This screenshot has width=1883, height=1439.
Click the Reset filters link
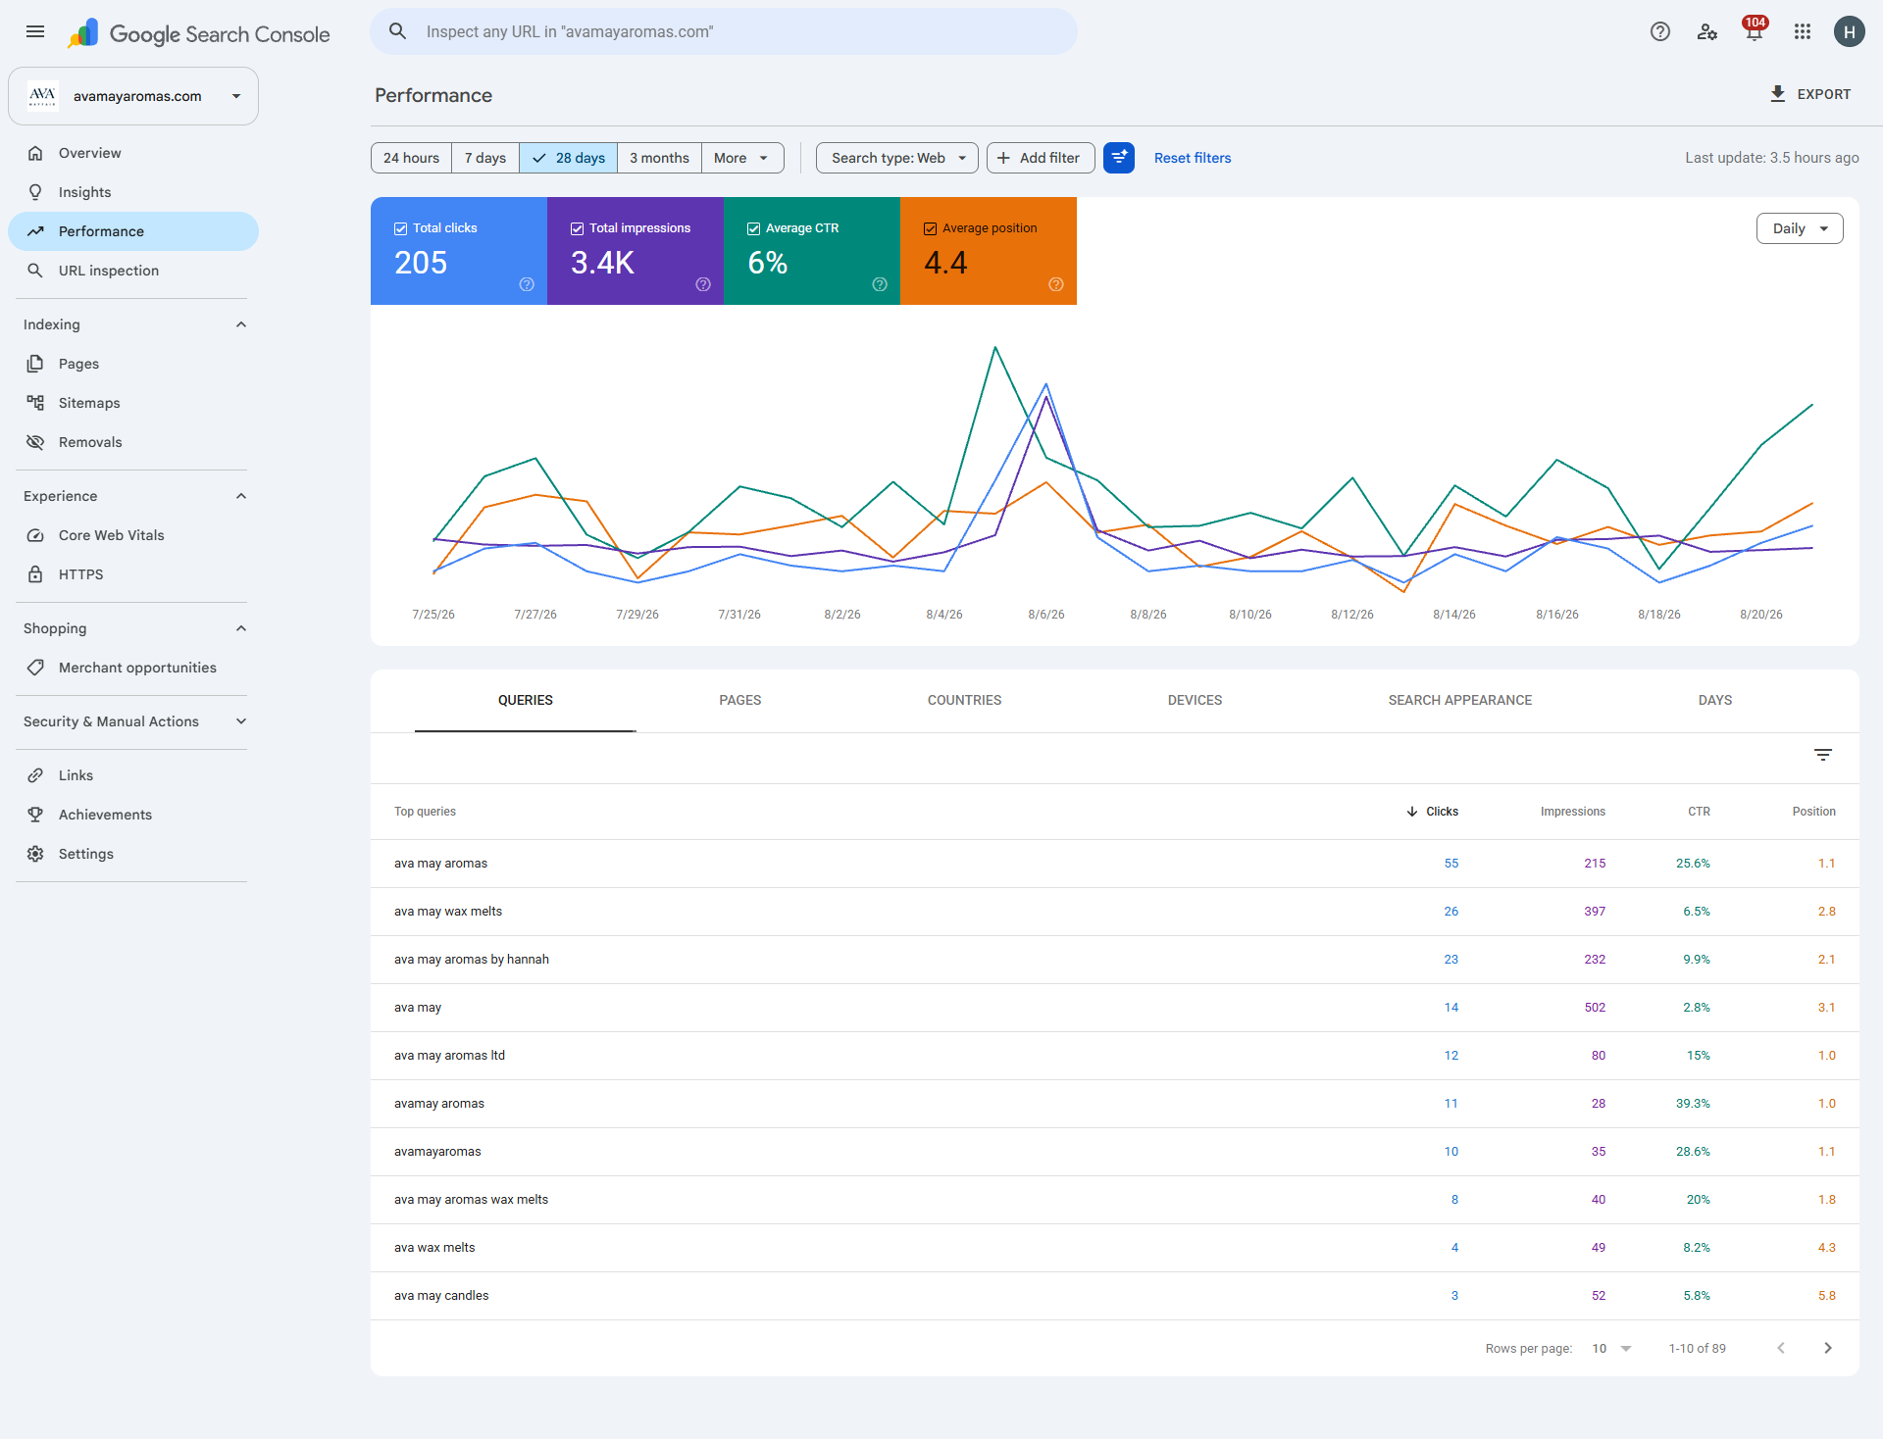1193,158
